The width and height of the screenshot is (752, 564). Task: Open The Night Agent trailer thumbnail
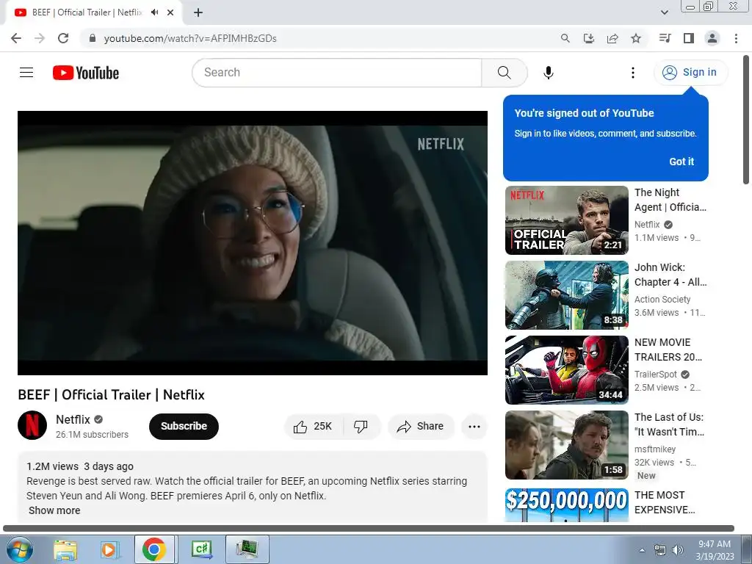(566, 220)
